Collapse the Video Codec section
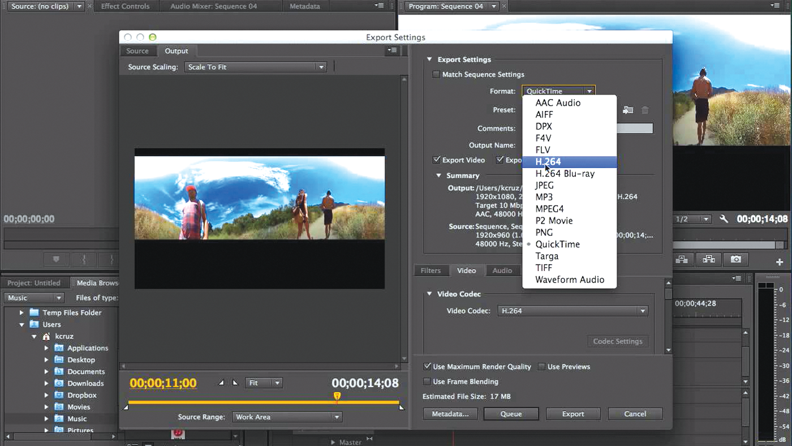 coord(429,294)
